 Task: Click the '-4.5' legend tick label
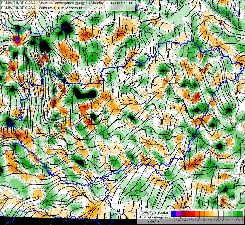coord(180,220)
